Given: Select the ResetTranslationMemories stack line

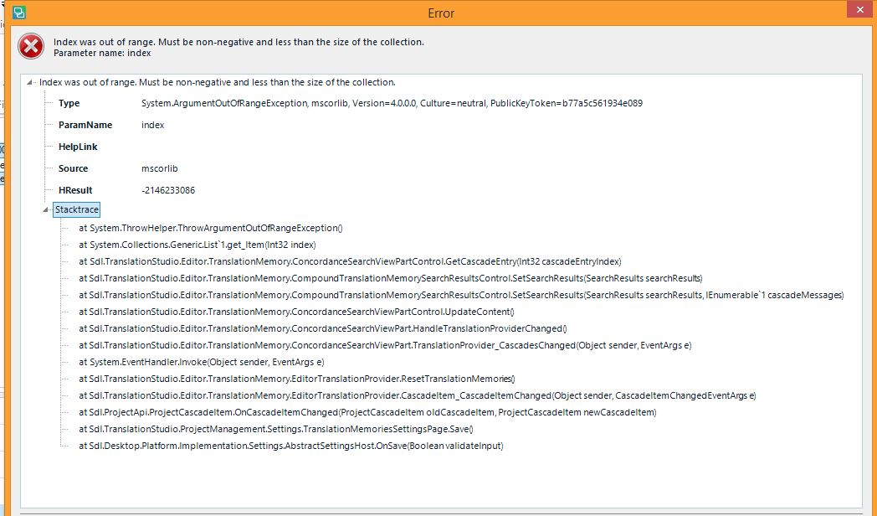Looking at the screenshot, I should (x=297, y=379).
